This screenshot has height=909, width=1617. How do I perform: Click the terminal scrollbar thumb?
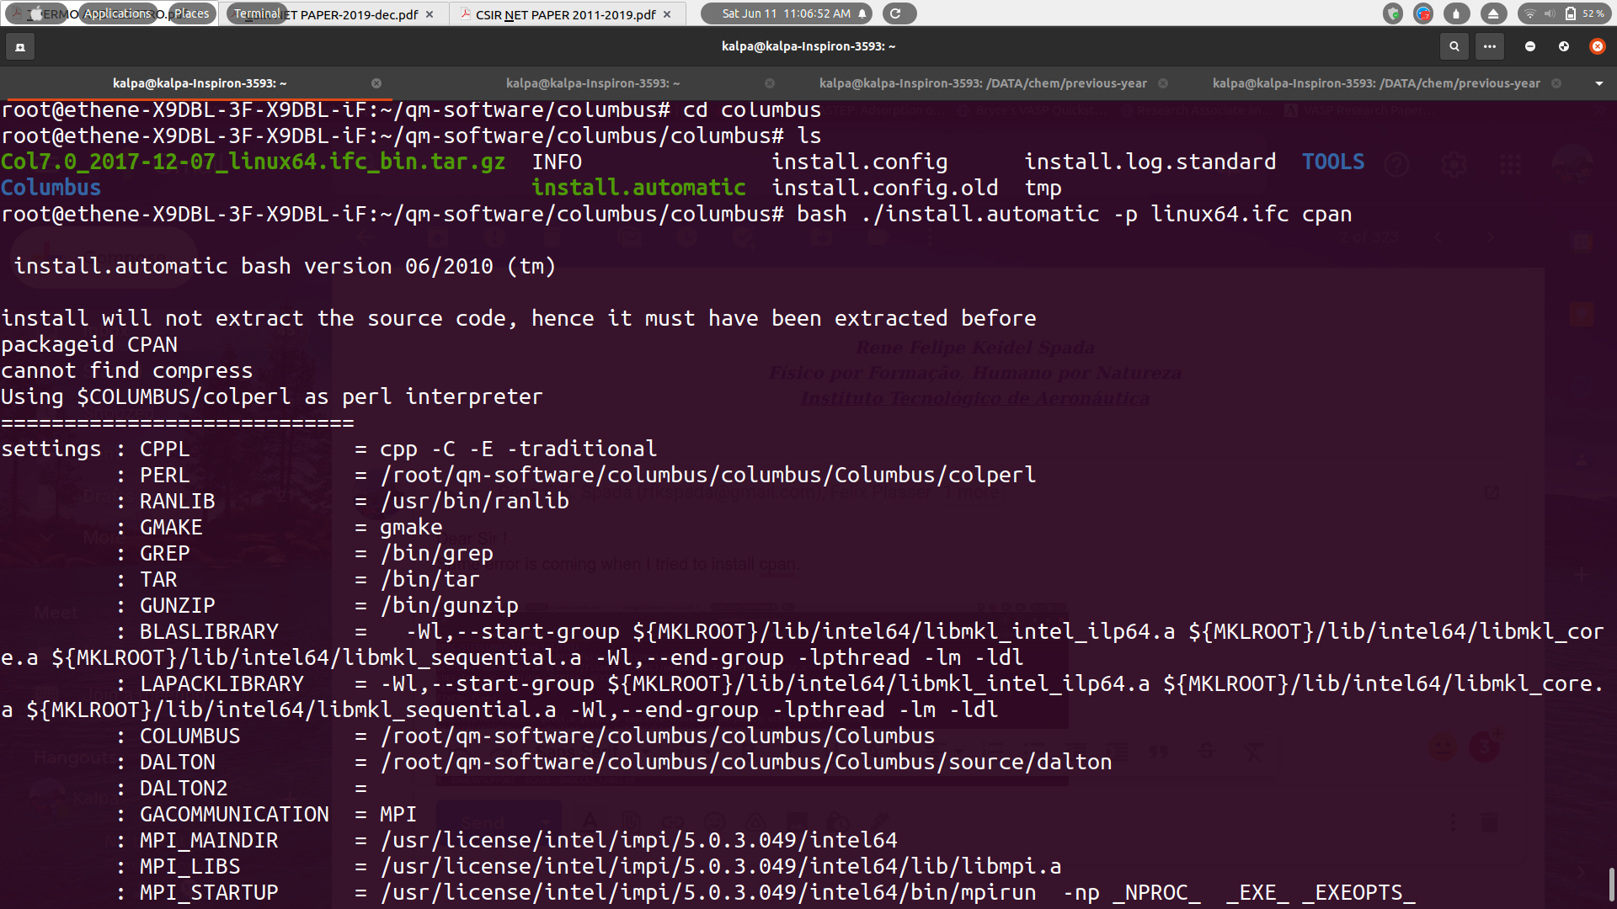click(1611, 884)
